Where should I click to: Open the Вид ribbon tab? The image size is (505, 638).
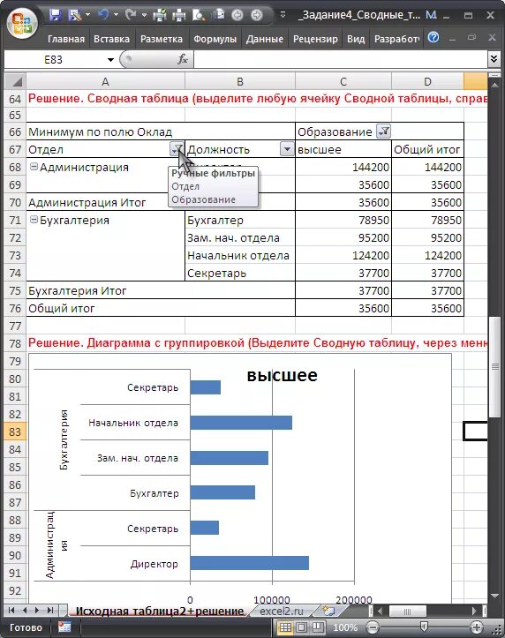tap(356, 39)
